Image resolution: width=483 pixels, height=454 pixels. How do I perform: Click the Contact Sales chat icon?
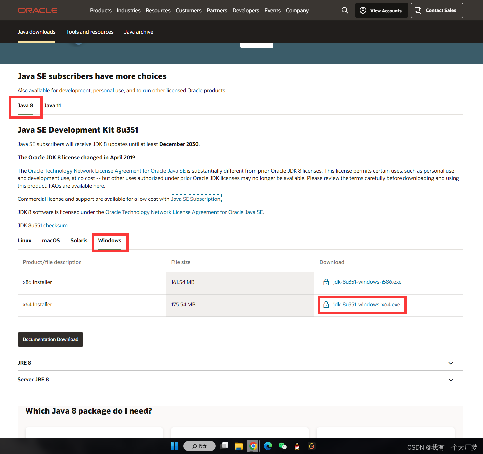(x=418, y=10)
